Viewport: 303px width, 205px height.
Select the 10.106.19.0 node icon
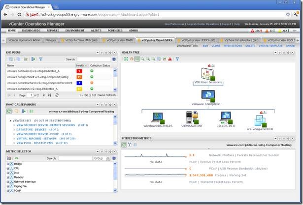click(x=226, y=118)
